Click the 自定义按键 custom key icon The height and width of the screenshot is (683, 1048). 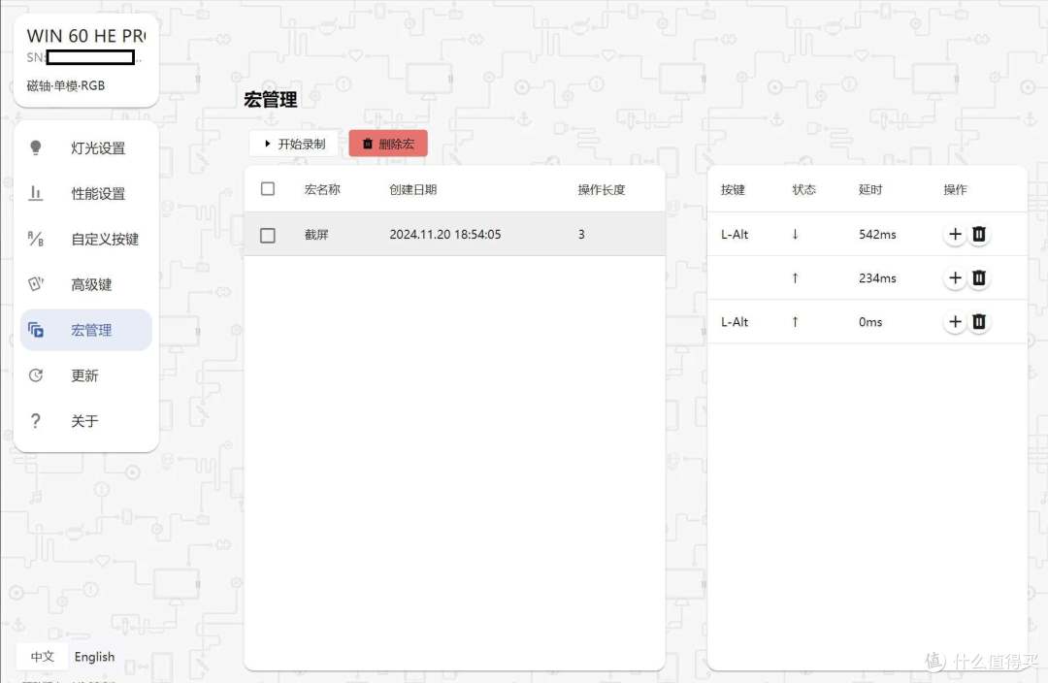36,239
